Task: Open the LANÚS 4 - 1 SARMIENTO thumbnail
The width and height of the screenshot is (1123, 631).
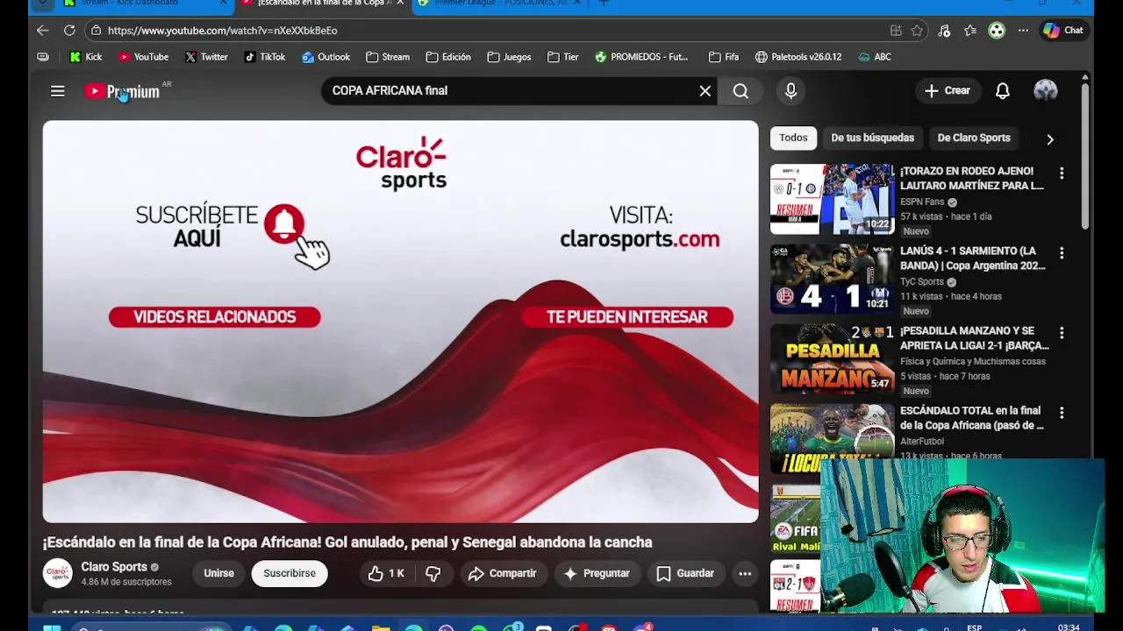Action: click(x=832, y=279)
